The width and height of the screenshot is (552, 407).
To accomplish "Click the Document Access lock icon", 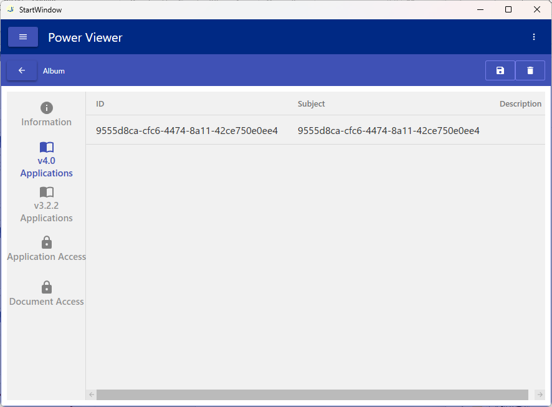I will 47,287.
